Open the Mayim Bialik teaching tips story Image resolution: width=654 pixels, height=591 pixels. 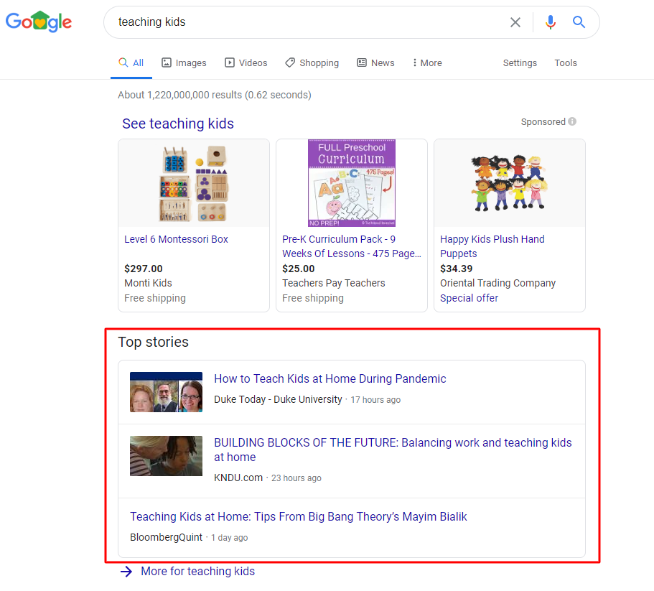[x=299, y=517]
